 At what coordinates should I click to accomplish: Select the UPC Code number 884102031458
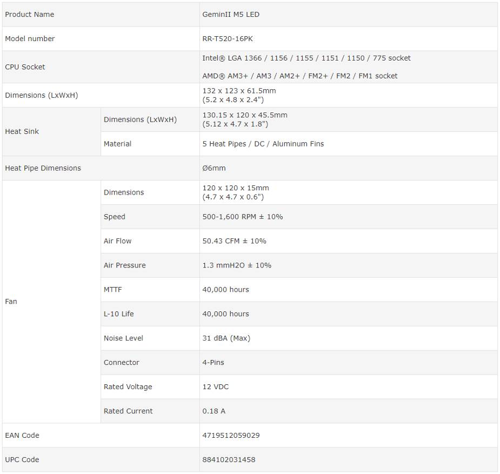[229, 460]
